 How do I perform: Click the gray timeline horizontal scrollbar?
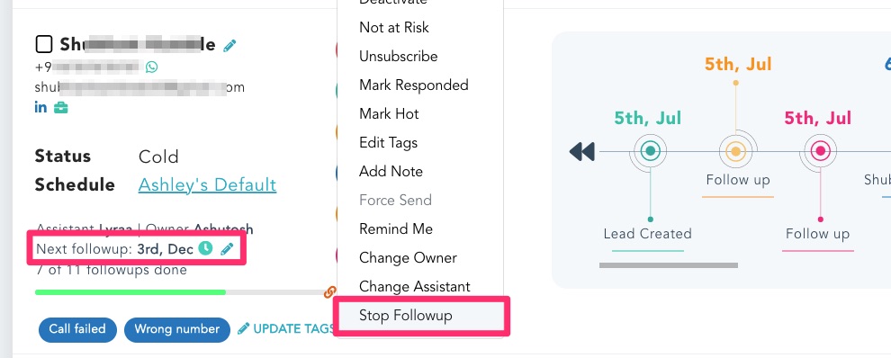(x=668, y=264)
